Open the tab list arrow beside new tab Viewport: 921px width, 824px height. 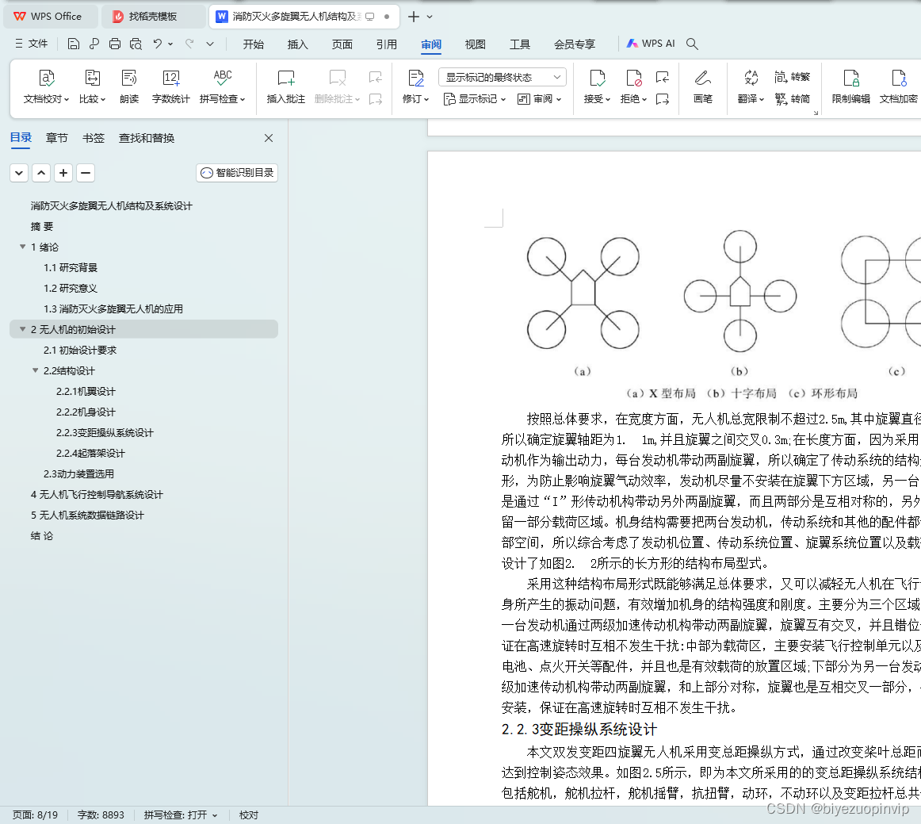tap(430, 17)
